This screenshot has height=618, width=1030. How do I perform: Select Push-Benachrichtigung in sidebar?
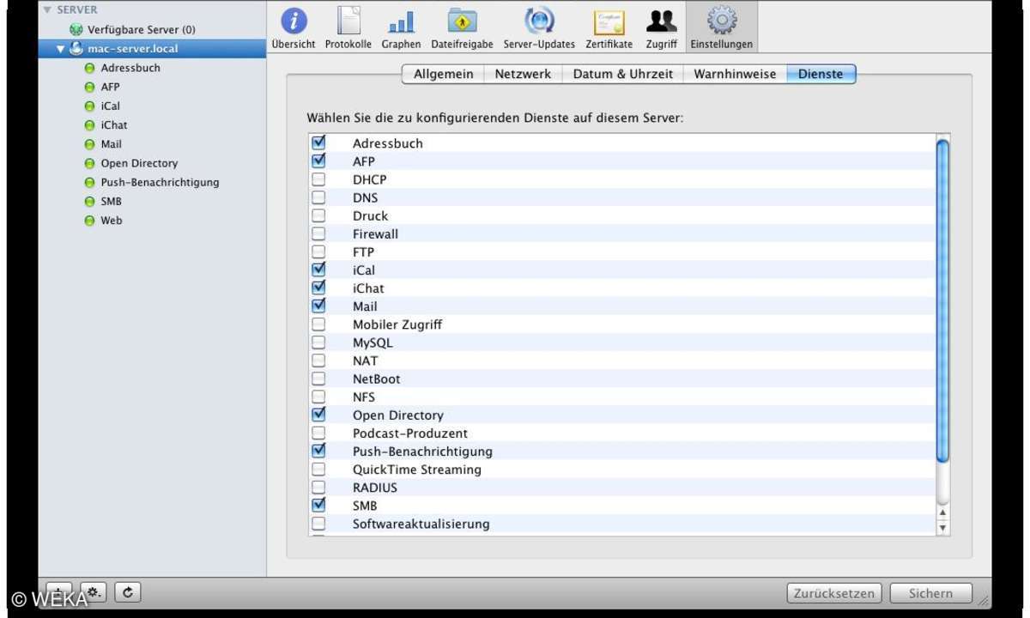click(x=160, y=182)
